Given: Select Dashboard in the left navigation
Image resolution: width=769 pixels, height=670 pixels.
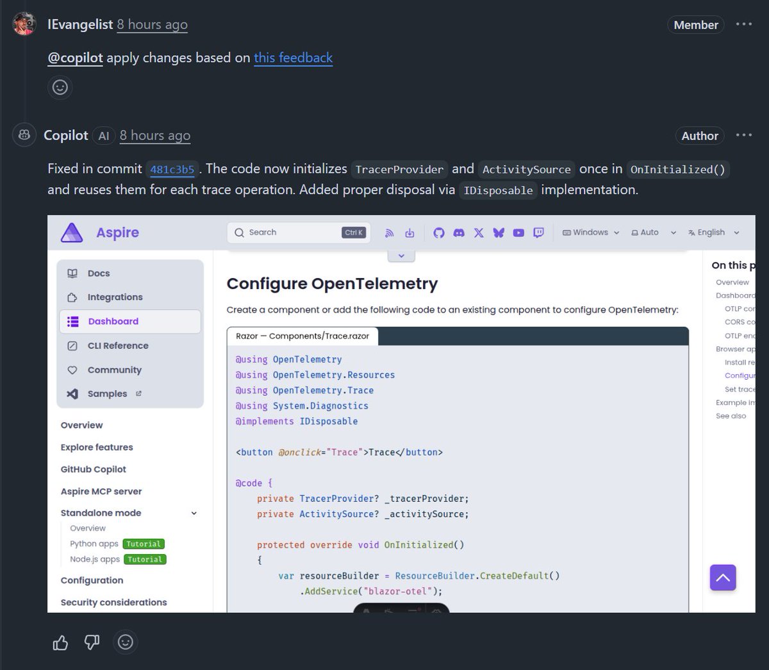Looking at the screenshot, I should 113,321.
